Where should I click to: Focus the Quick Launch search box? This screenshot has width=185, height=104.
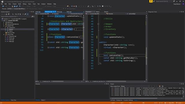164,1
